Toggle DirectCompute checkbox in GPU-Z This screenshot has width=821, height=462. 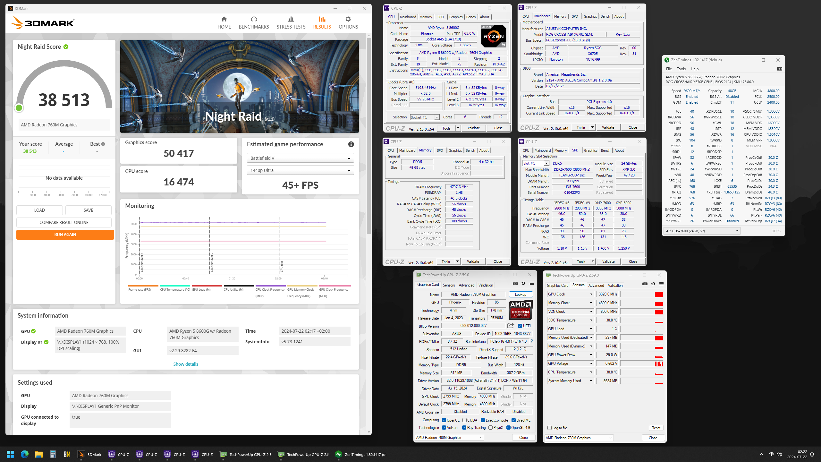coord(483,420)
